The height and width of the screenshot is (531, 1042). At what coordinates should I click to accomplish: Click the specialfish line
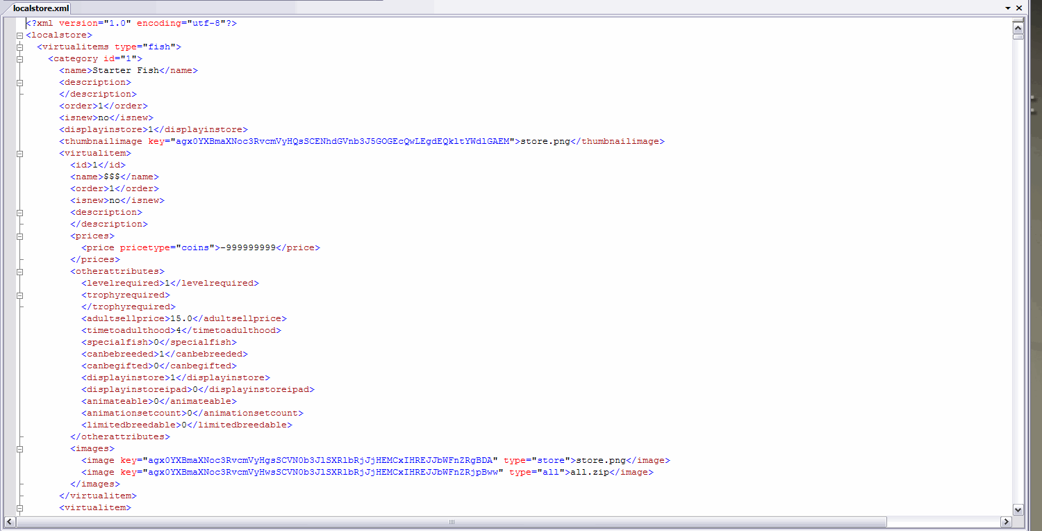pos(159,342)
